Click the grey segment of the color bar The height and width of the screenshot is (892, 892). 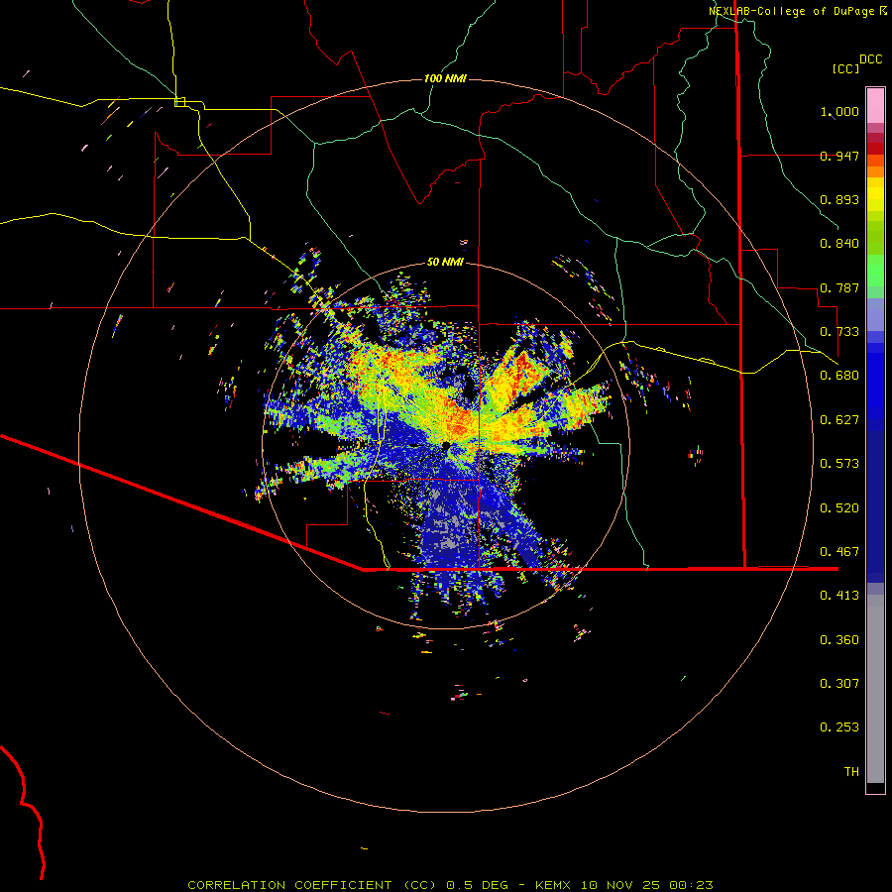coord(875,689)
